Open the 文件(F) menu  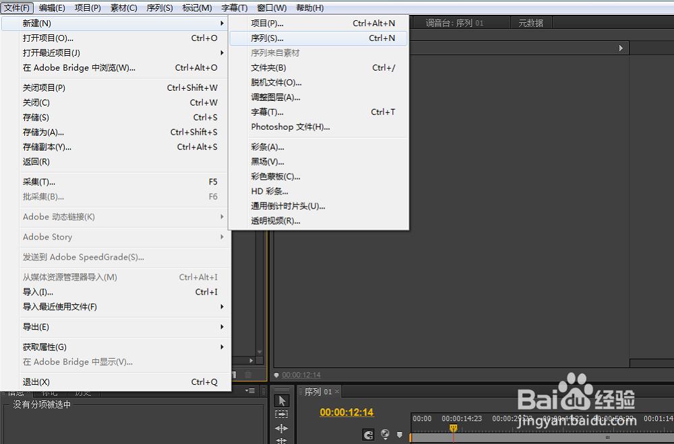tap(18, 7)
